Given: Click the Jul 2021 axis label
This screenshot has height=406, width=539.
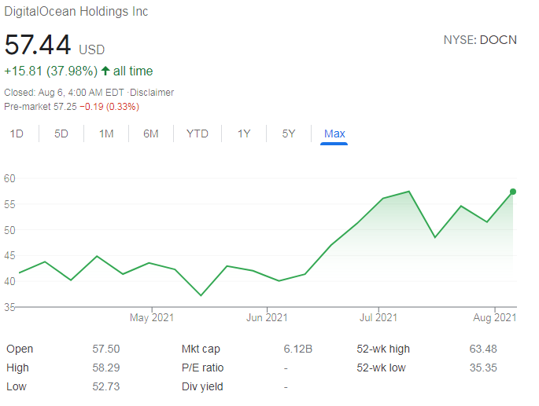Looking at the screenshot, I should 378,317.
